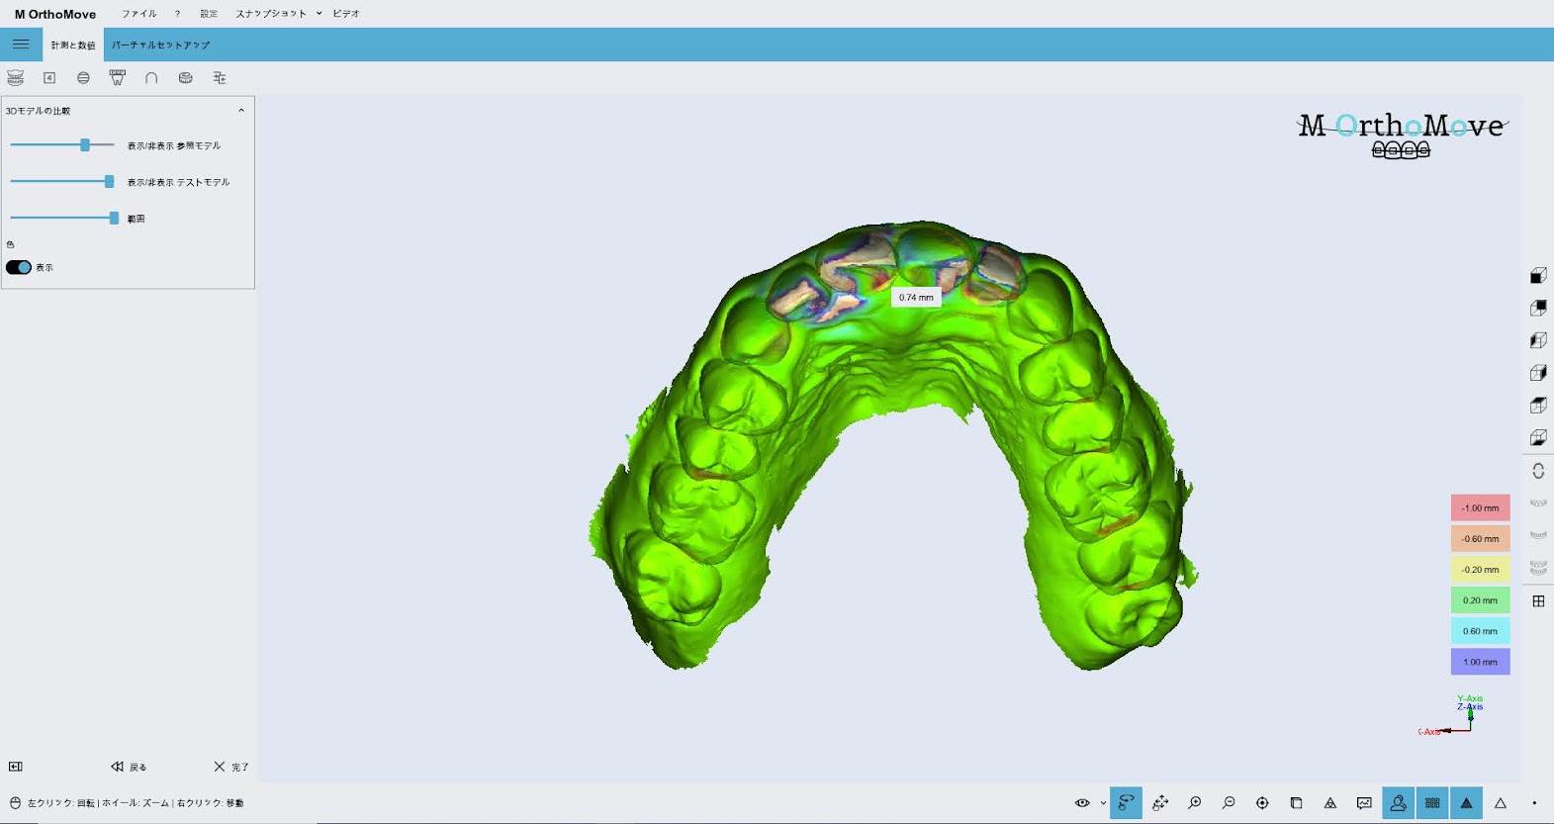The height and width of the screenshot is (824, 1554).
Task: Adjust the 範囲 range slider handle
Action: [114, 218]
